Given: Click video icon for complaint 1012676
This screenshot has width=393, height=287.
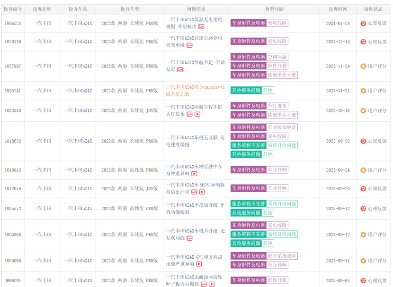Looking at the screenshot, I should click(x=202, y=192).
